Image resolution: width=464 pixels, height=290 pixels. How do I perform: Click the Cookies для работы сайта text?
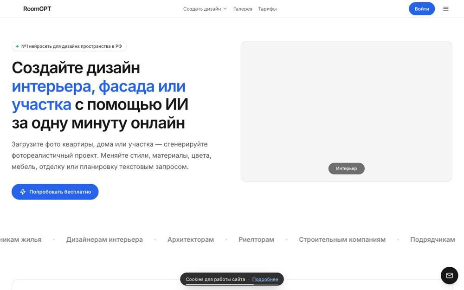pos(215,279)
